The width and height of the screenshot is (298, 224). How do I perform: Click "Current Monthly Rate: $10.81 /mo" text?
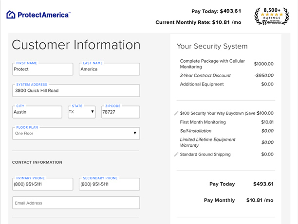click(198, 22)
